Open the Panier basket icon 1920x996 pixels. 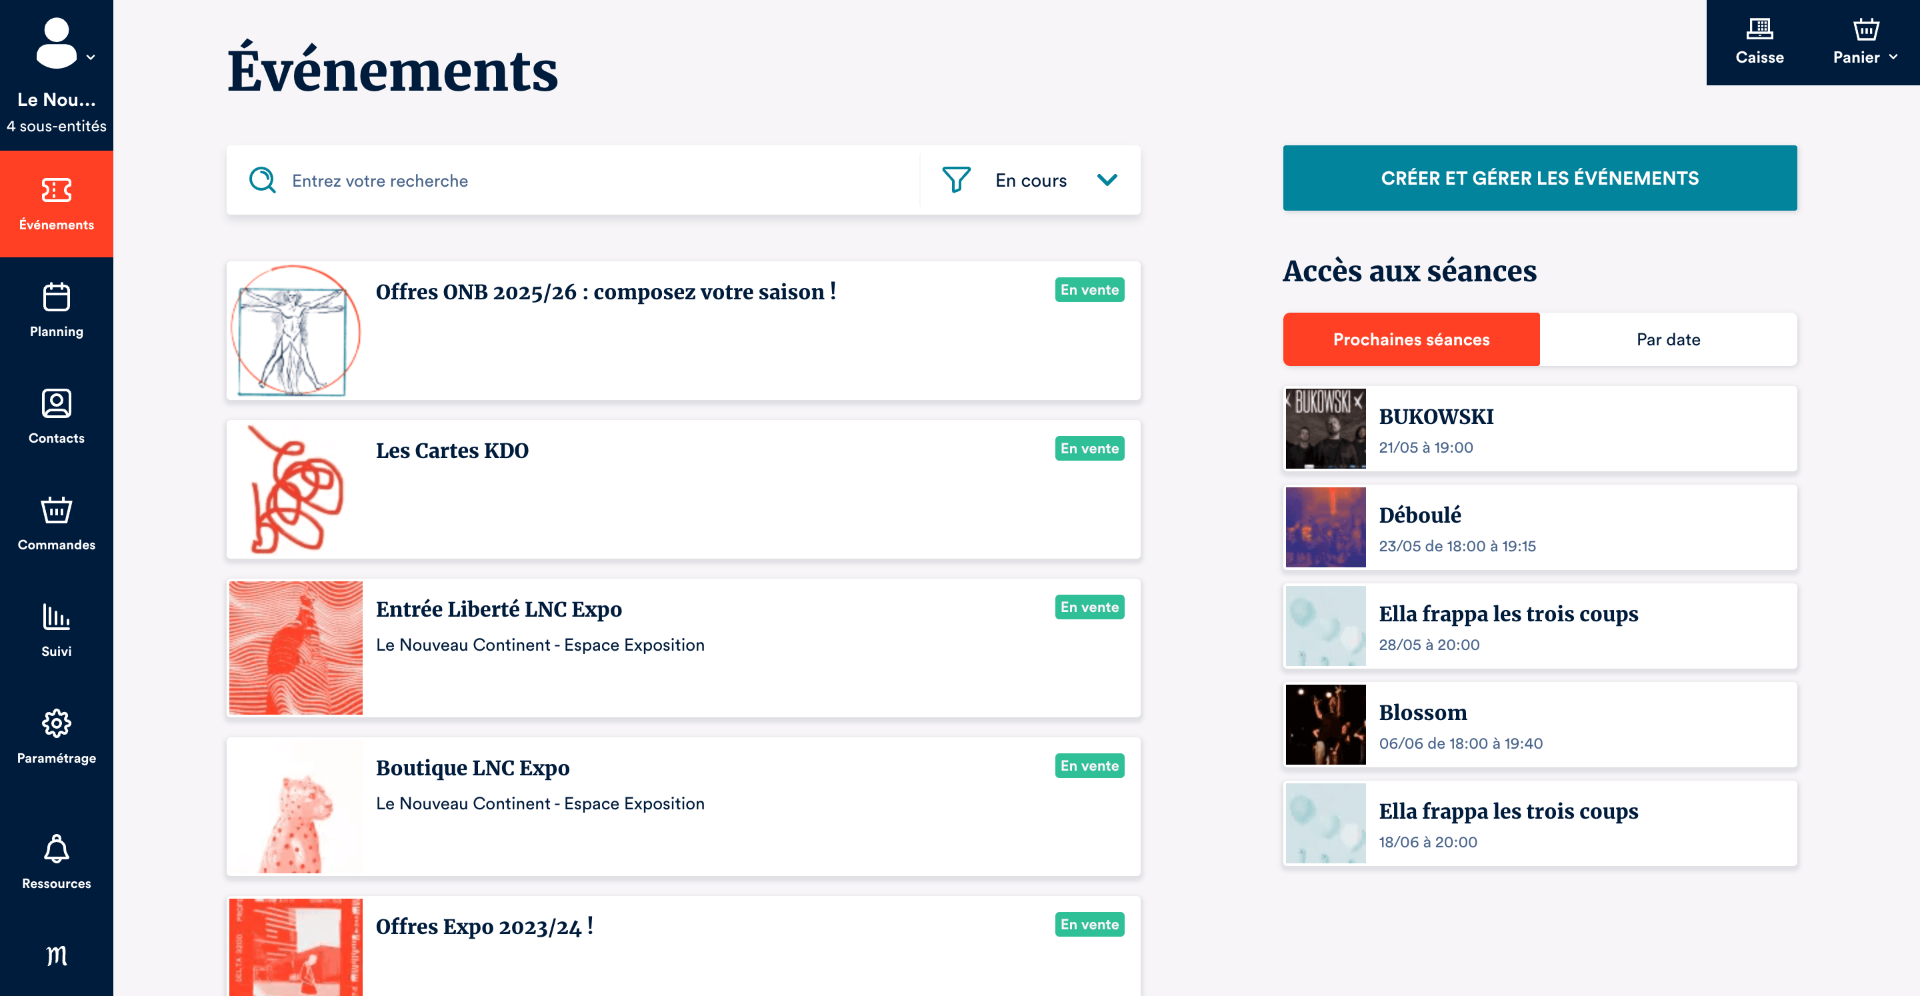(1865, 29)
